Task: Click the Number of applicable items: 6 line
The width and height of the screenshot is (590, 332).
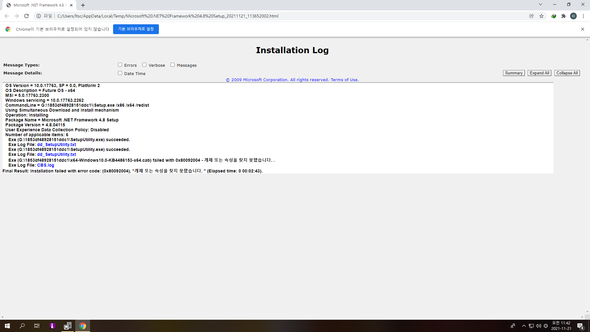Action: point(37,135)
